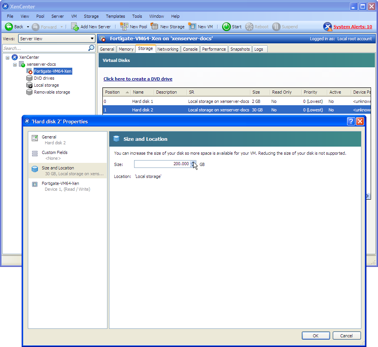Click the Properties dialog help button
Image resolution: width=378 pixels, height=347 pixels.
pos(351,121)
